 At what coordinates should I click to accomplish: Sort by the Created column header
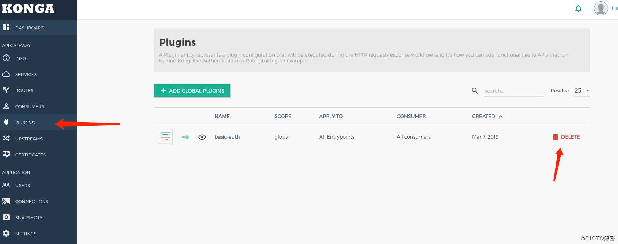coord(483,116)
